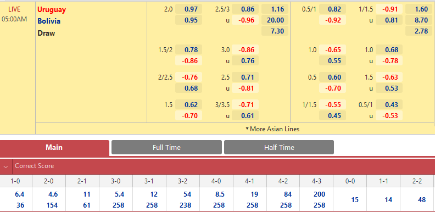Image resolution: width=435 pixels, height=212 pixels.
Task: Choose full-time Draw odds 7.30
Action: (275, 31)
